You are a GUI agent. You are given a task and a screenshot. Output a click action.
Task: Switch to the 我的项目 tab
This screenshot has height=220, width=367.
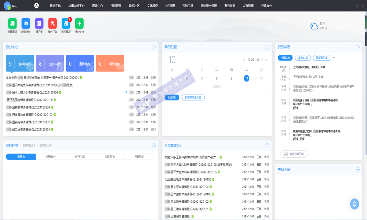pyautogui.click(x=29, y=146)
